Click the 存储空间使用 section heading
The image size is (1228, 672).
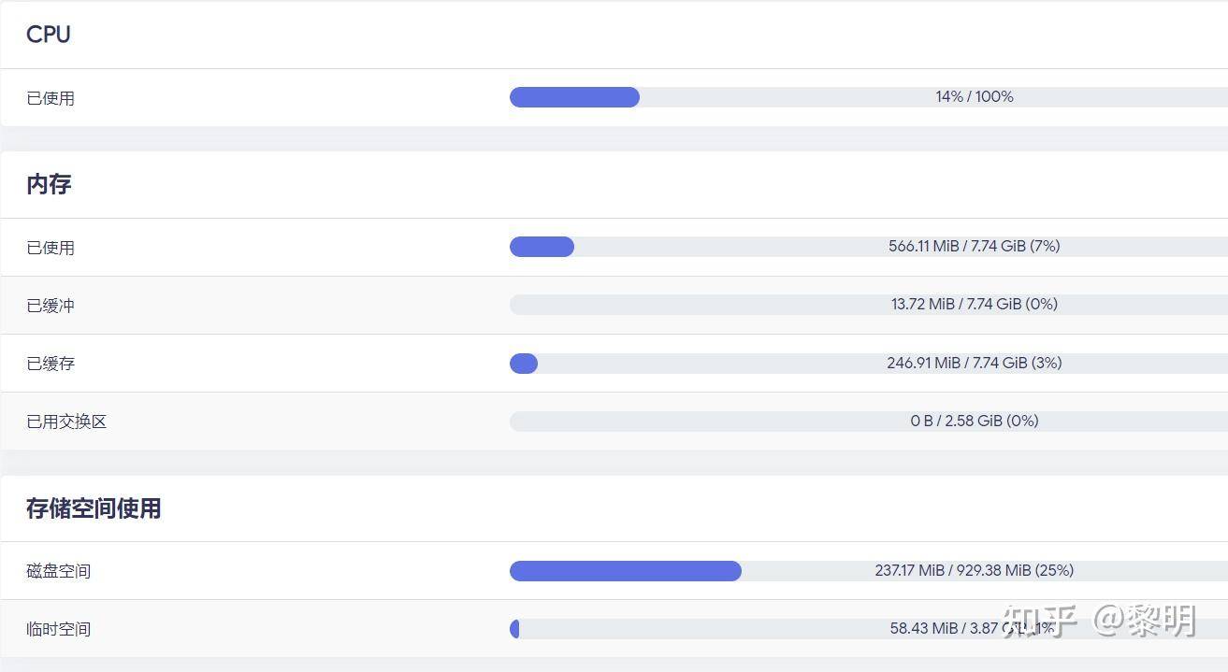(94, 508)
